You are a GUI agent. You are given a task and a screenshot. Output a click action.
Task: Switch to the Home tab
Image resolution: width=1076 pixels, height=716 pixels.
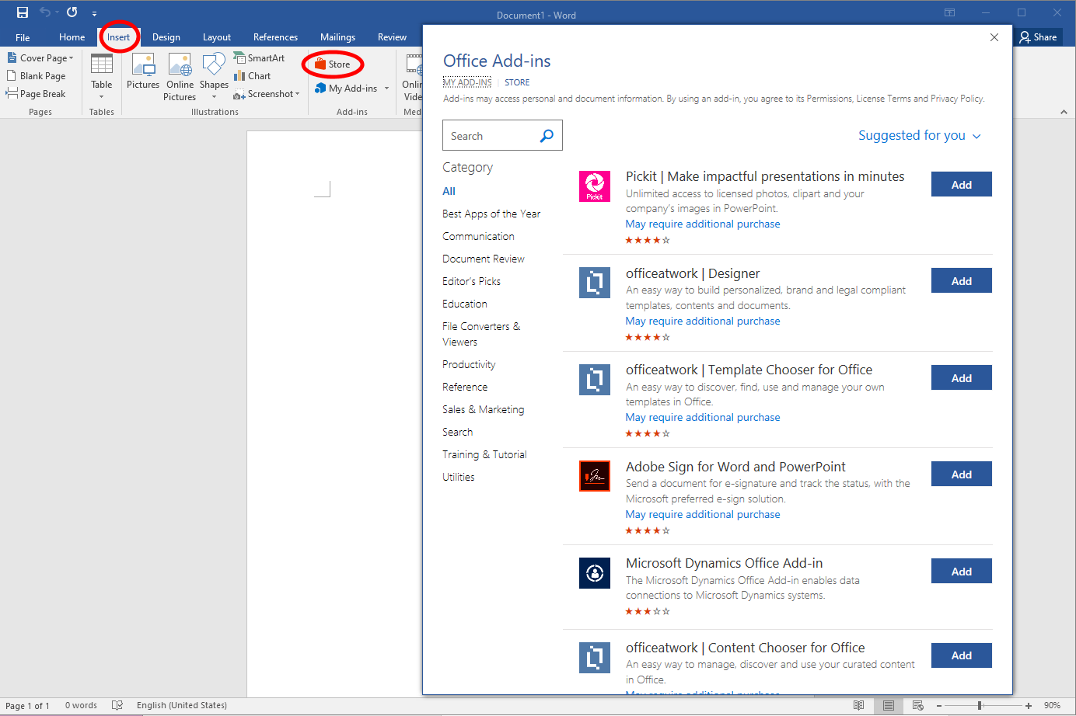pos(72,37)
